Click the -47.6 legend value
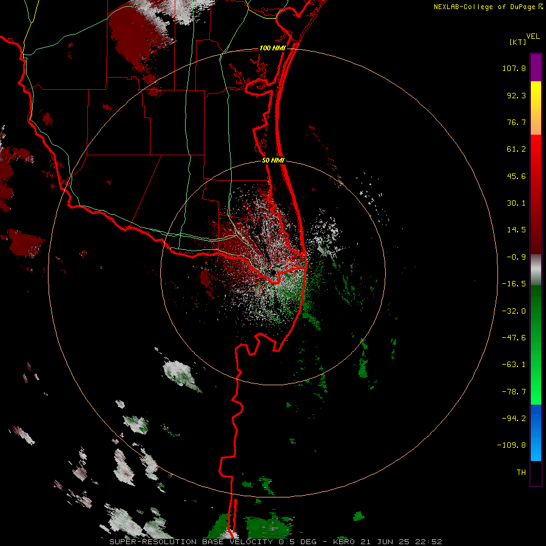The width and height of the screenshot is (546, 546). point(514,338)
